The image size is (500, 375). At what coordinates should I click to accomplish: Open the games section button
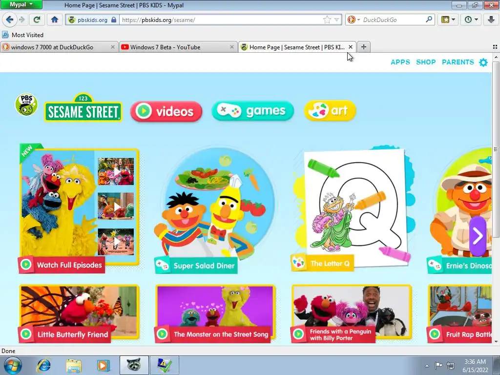click(x=252, y=111)
